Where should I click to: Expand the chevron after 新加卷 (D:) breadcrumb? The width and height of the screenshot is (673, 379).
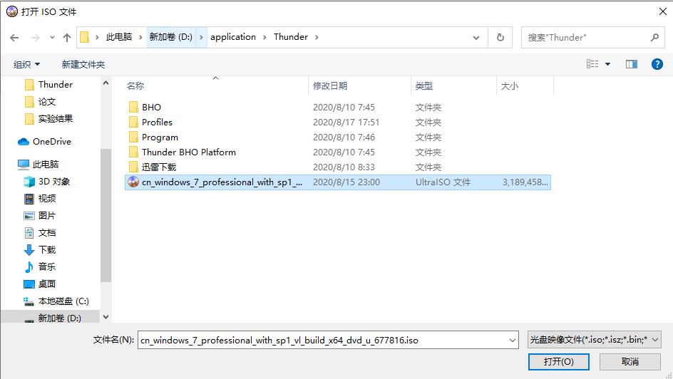tap(201, 37)
